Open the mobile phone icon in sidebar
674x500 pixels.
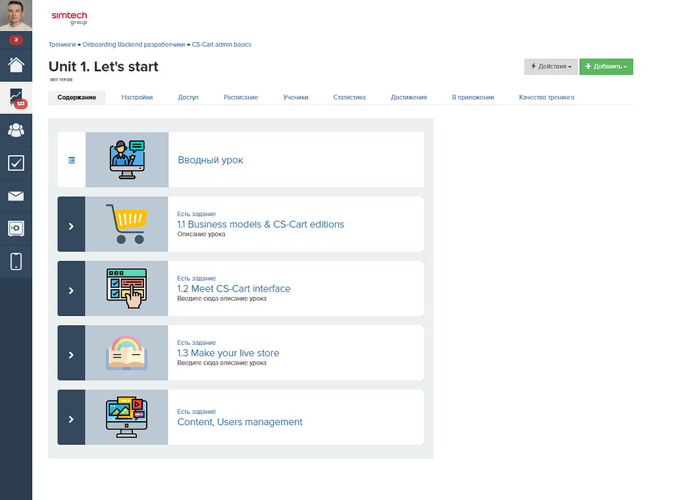point(16,261)
